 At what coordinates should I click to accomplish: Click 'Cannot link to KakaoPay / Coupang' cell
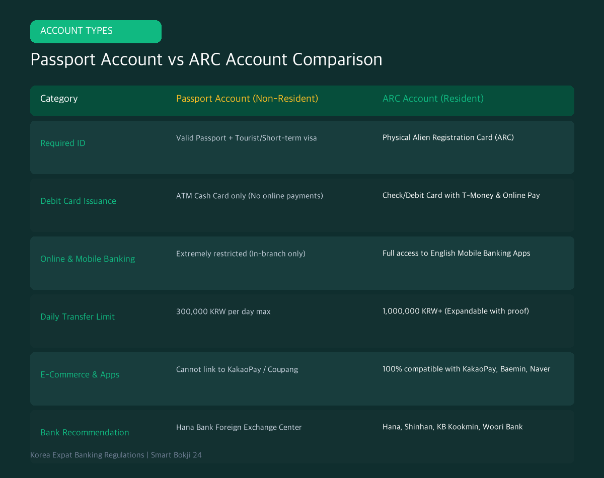[237, 369]
